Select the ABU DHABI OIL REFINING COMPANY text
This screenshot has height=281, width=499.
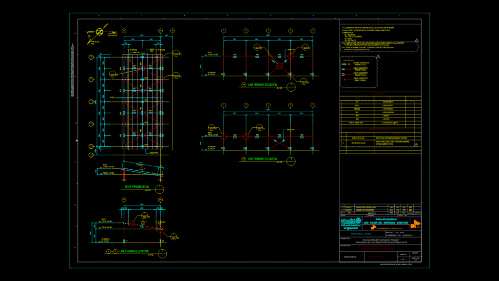[386, 222]
